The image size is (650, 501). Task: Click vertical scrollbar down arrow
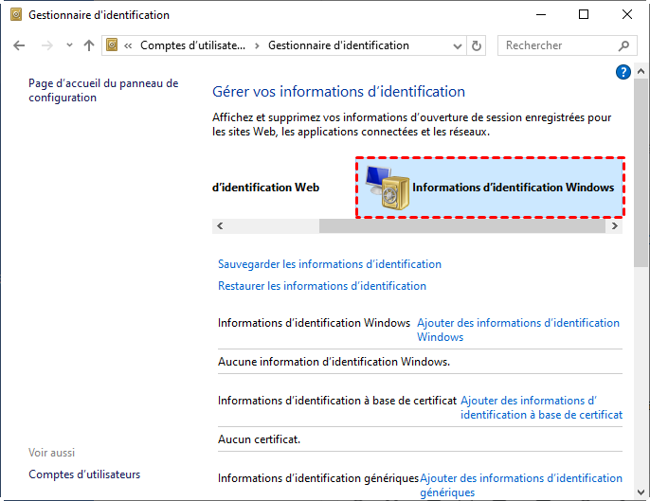[641, 492]
